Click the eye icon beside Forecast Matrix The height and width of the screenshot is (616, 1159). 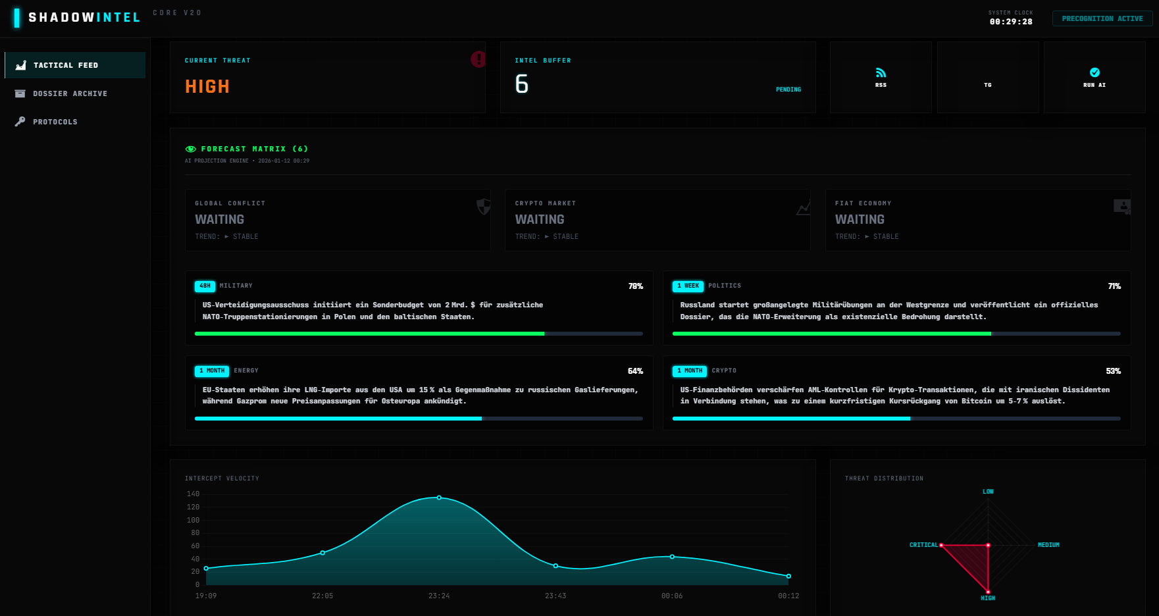point(191,149)
